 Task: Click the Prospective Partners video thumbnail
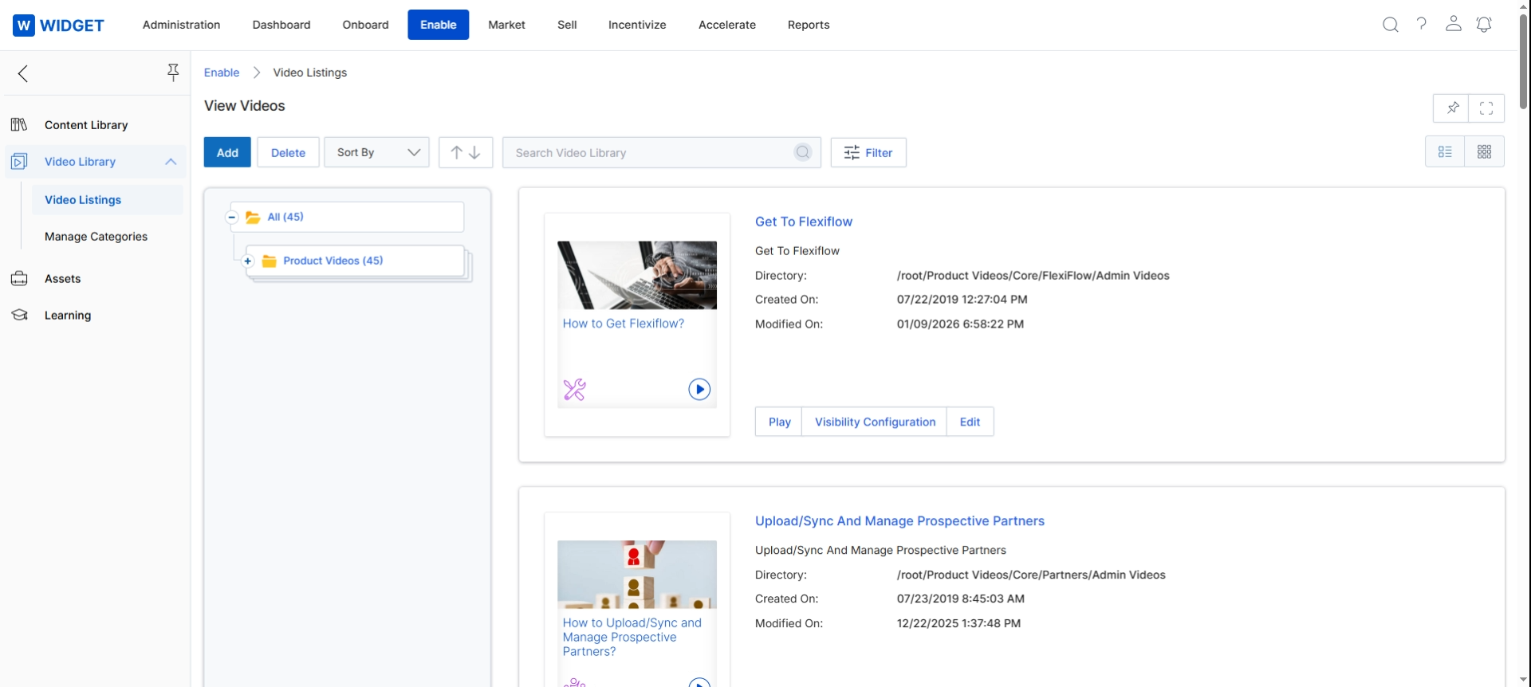(x=637, y=575)
